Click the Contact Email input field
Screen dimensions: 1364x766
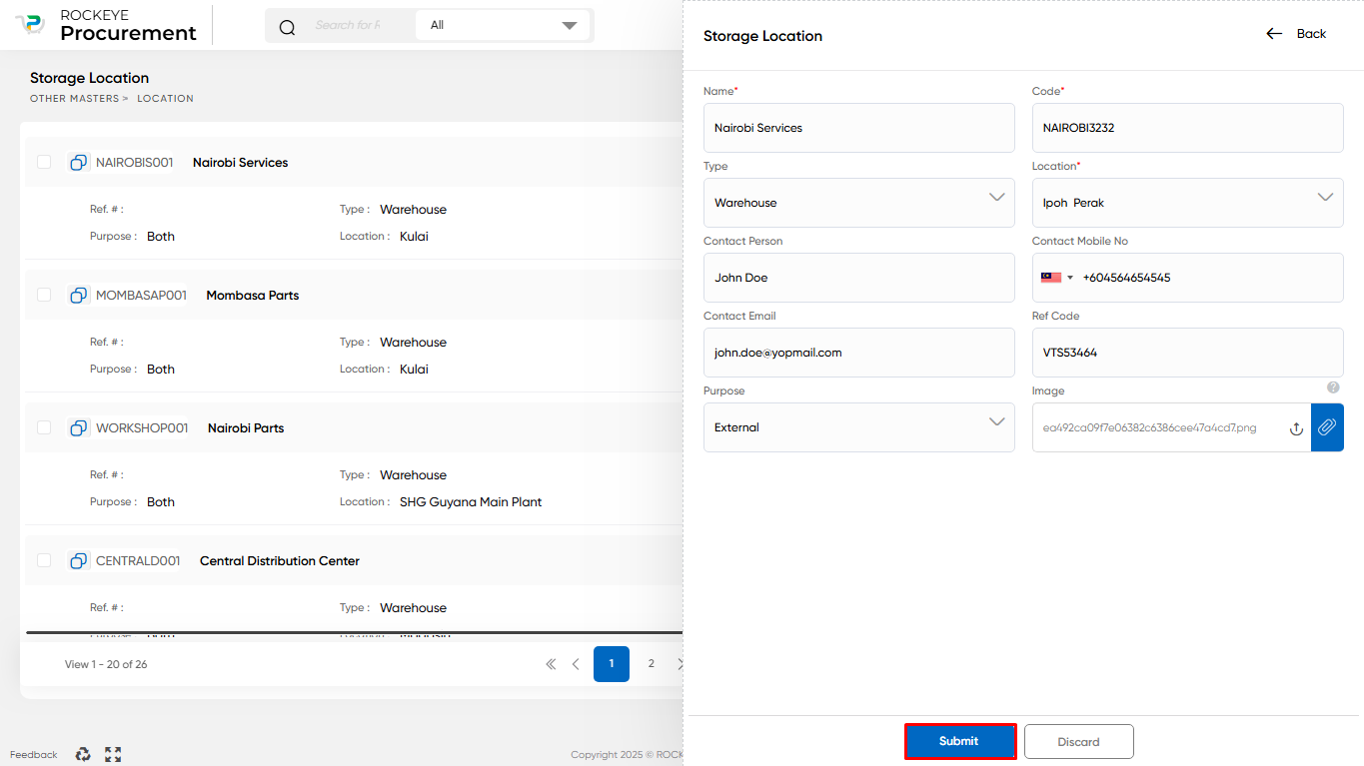[859, 353]
